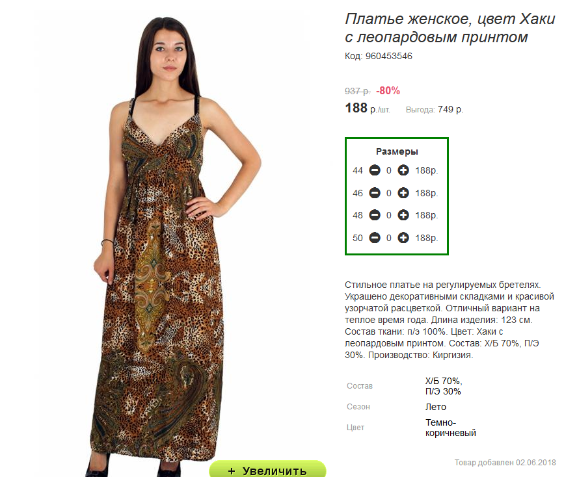Decrease quantity for size 50
Screen dimensions: 564x477
coord(375,238)
